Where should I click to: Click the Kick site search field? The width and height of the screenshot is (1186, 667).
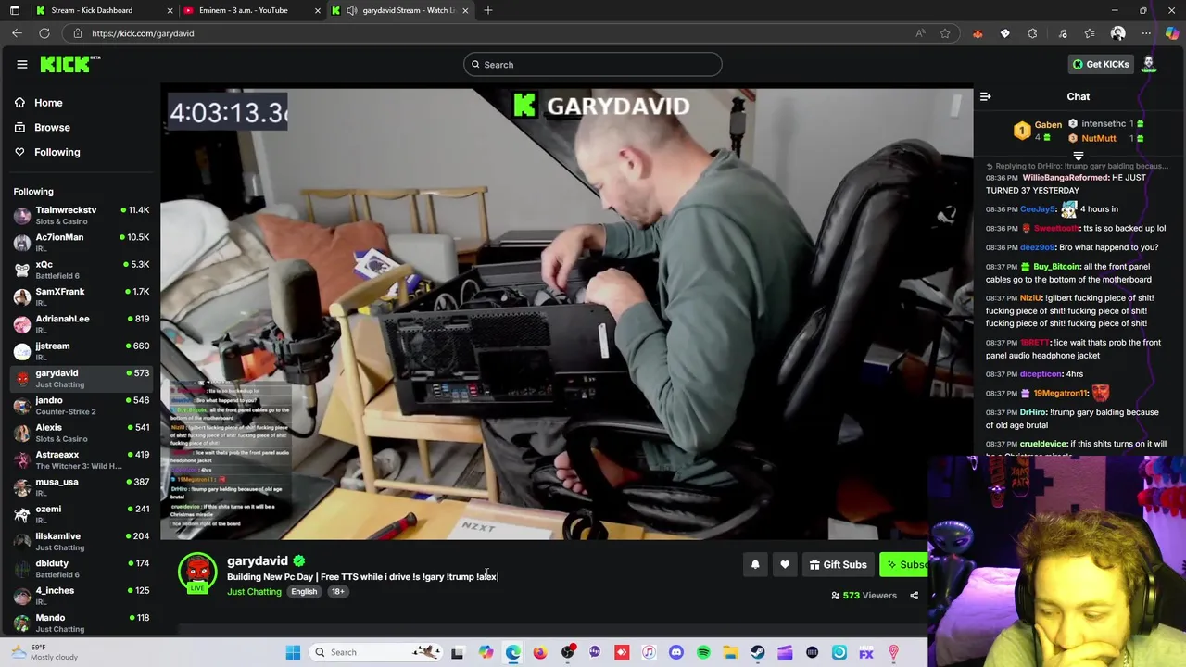tap(593, 64)
